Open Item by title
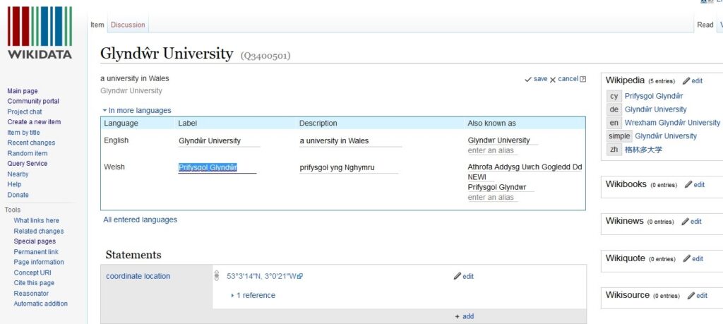This screenshot has width=723, height=324. click(23, 133)
